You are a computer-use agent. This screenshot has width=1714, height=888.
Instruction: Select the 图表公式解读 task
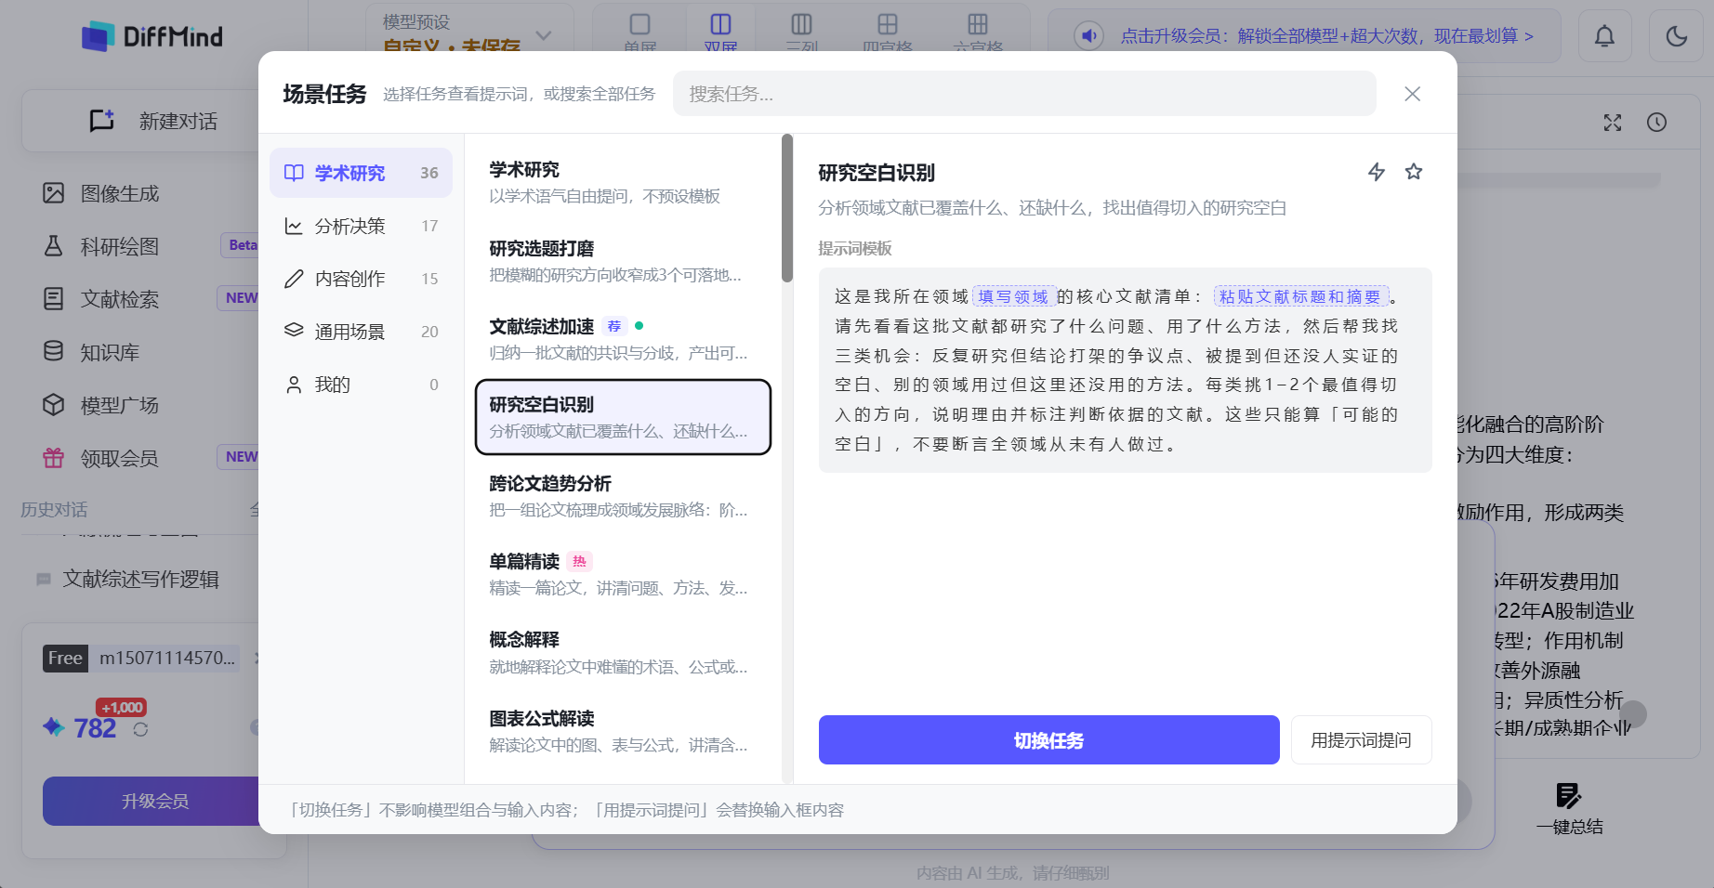pos(623,731)
